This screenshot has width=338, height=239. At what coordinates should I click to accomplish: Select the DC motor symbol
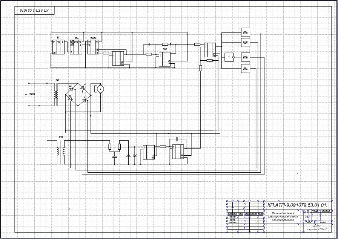click(100, 89)
